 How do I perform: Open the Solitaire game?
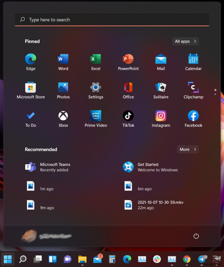tap(161, 90)
